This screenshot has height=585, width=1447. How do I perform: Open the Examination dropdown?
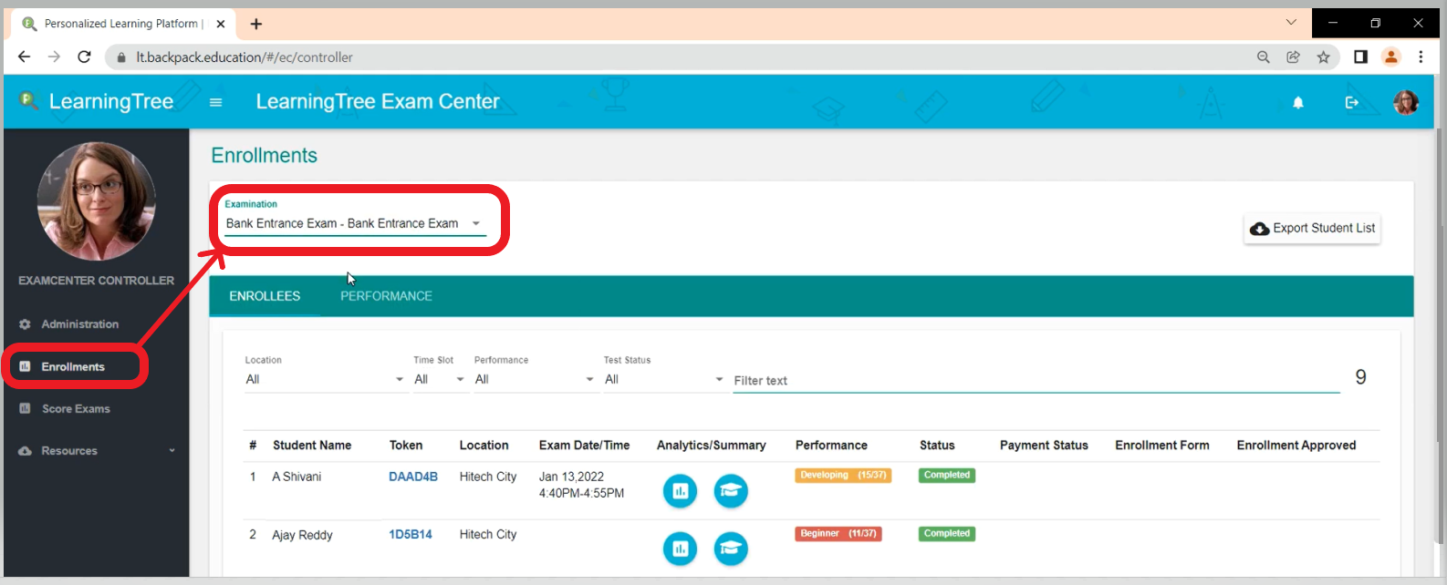pyautogui.click(x=354, y=224)
